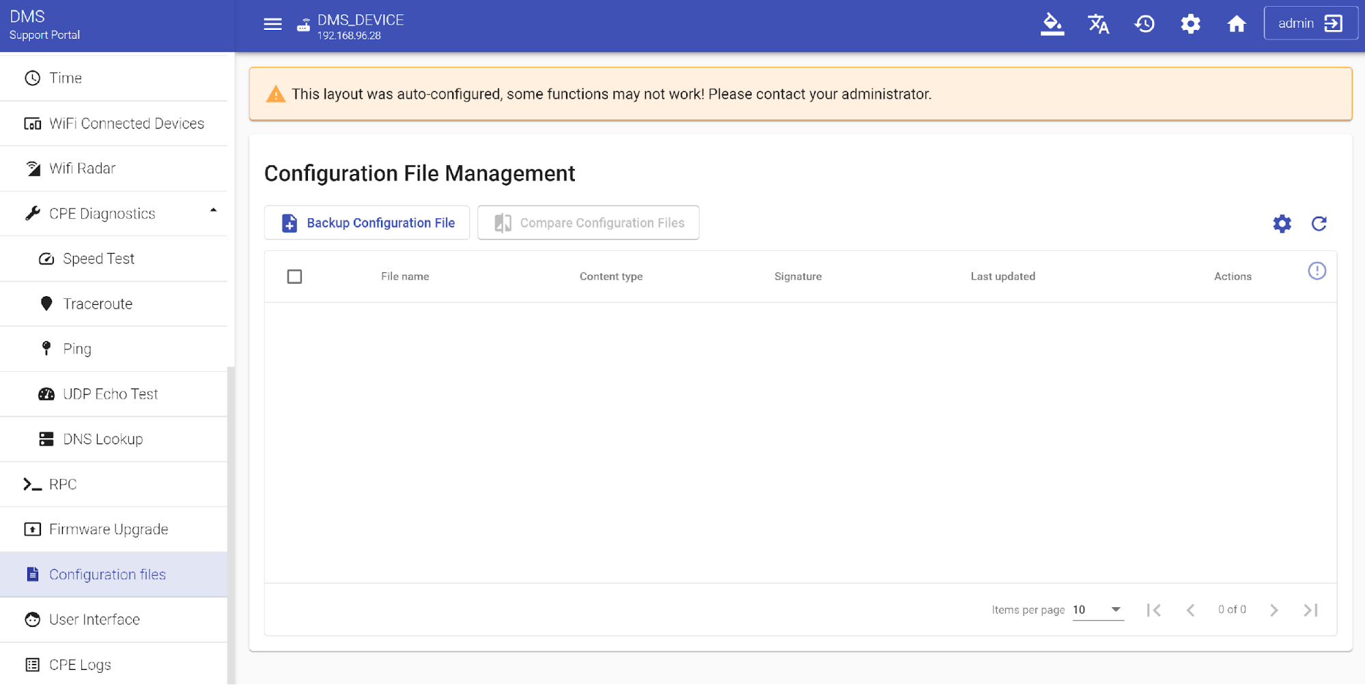Toggle the hamburger menu icon
This screenshot has height=685, width=1365.
[272, 25]
